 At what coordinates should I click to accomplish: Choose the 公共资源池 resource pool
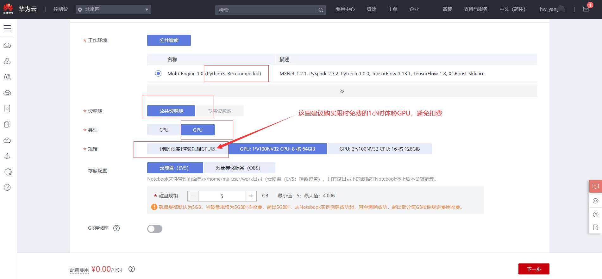[x=171, y=111]
